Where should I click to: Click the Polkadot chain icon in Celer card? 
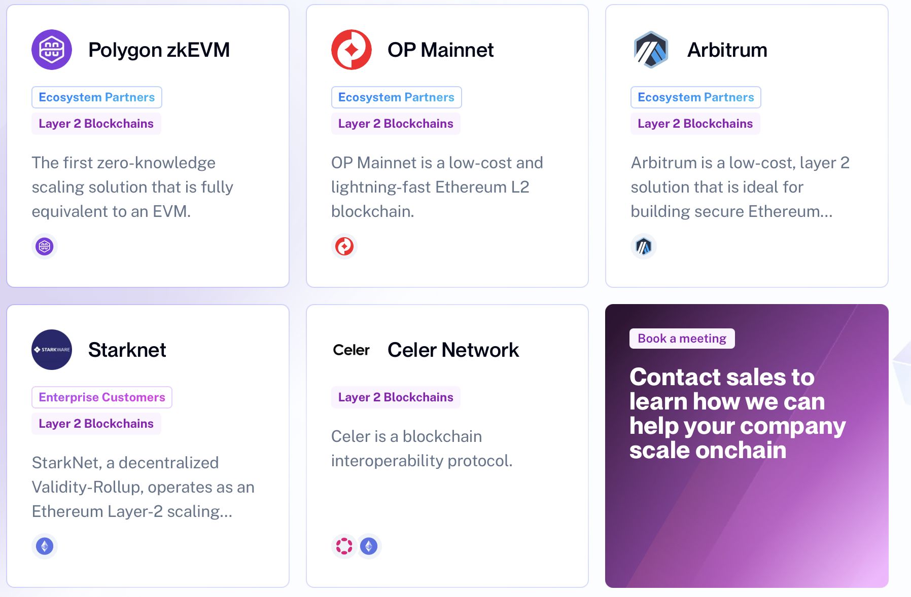(x=344, y=546)
